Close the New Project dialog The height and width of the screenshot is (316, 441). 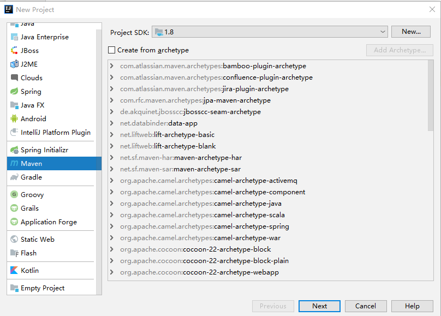pos(432,9)
